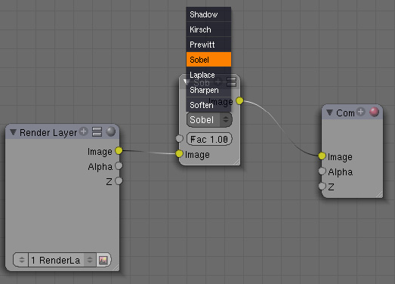Select Prewitt filter option
This screenshot has height=284, width=395.
[x=208, y=45]
